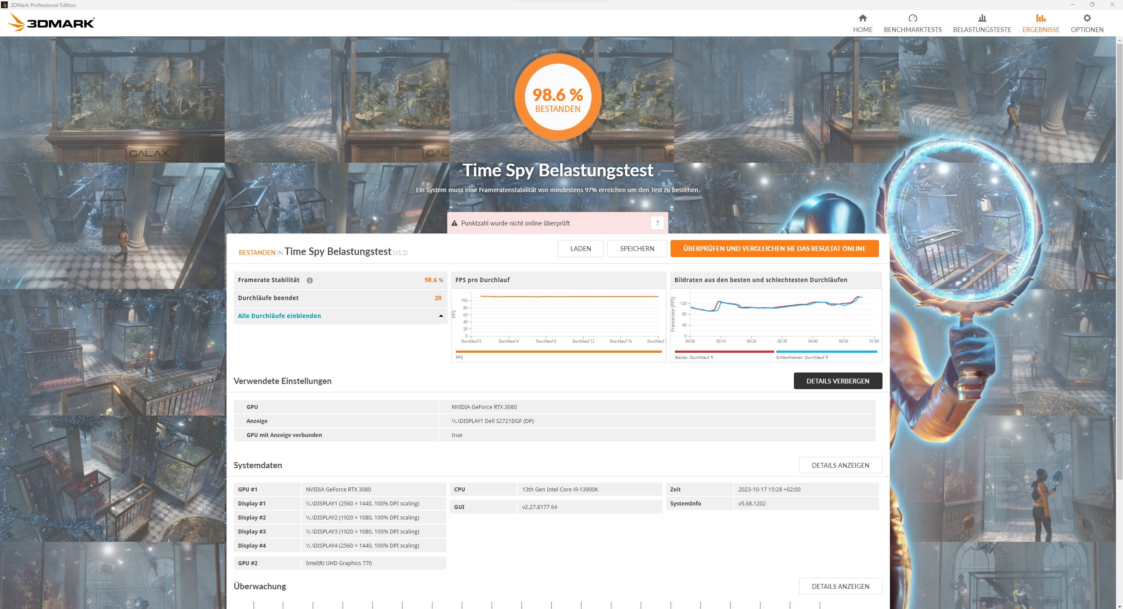Click the Belastungstests bar chart icon
This screenshot has width=1123, height=609.
tap(982, 18)
